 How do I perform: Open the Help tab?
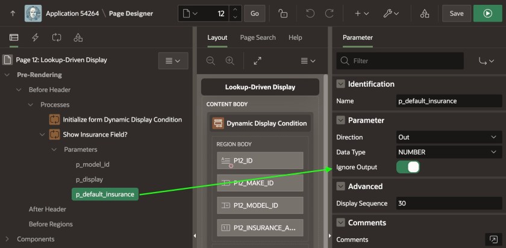coord(295,37)
